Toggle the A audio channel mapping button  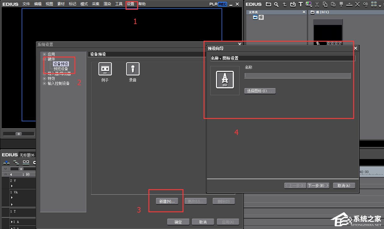pos(5,175)
